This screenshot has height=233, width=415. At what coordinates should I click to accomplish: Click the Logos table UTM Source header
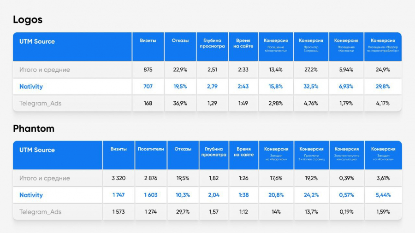37,41
